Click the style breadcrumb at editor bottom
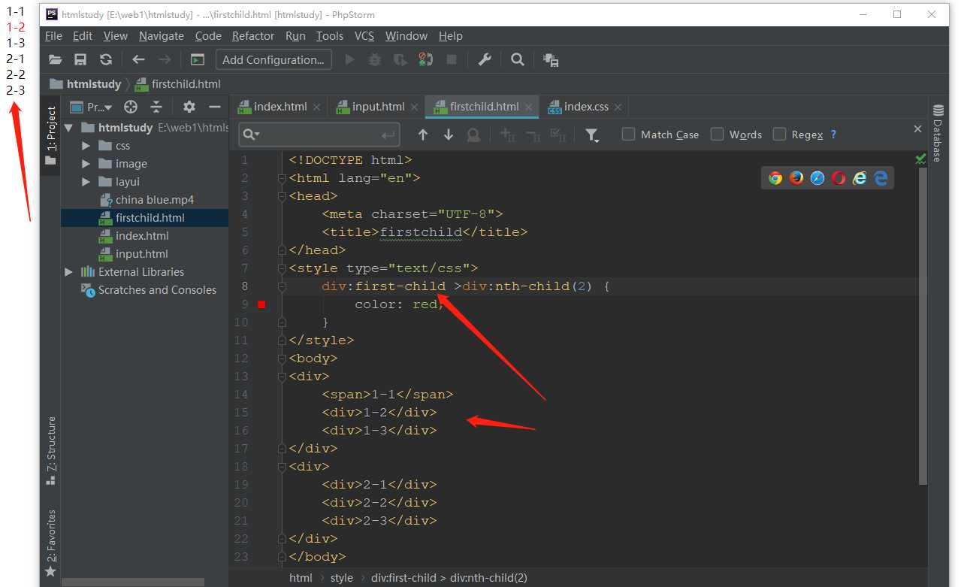Screen dimensions: 967x587 coord(341,578)
